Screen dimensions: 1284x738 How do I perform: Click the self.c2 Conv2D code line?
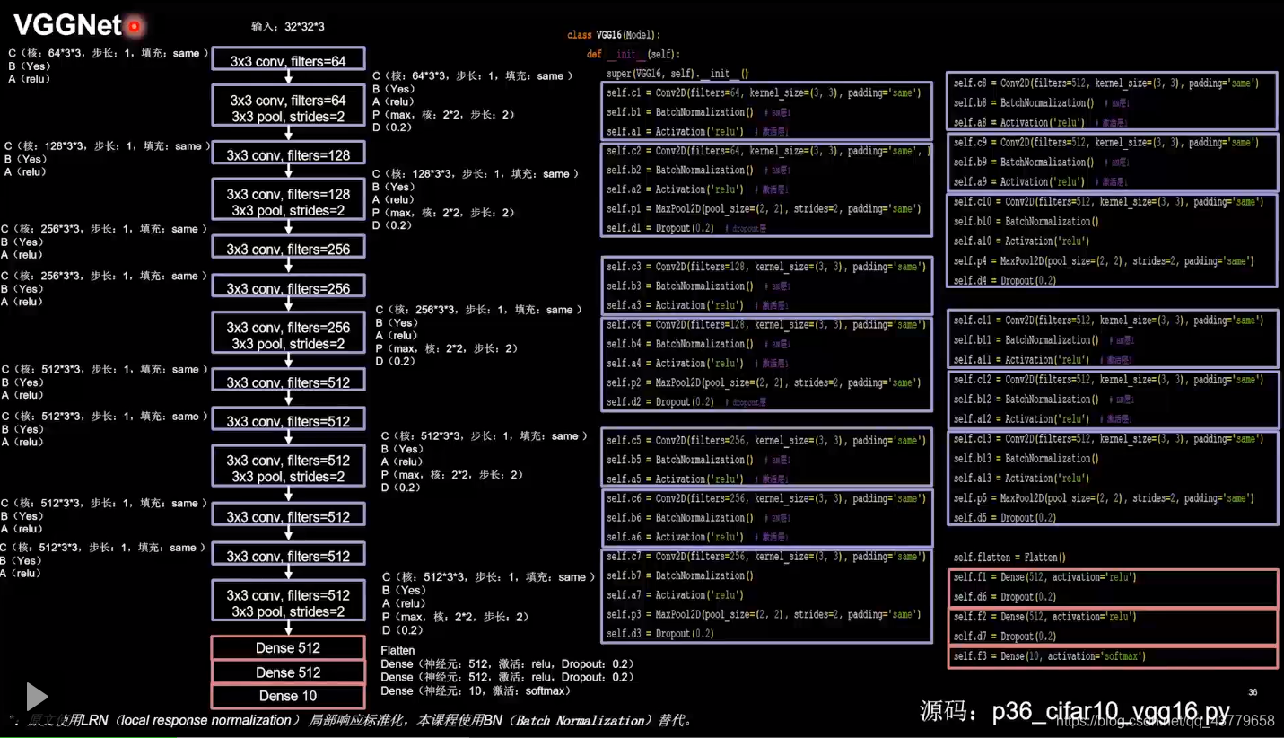tap(768, 151)
